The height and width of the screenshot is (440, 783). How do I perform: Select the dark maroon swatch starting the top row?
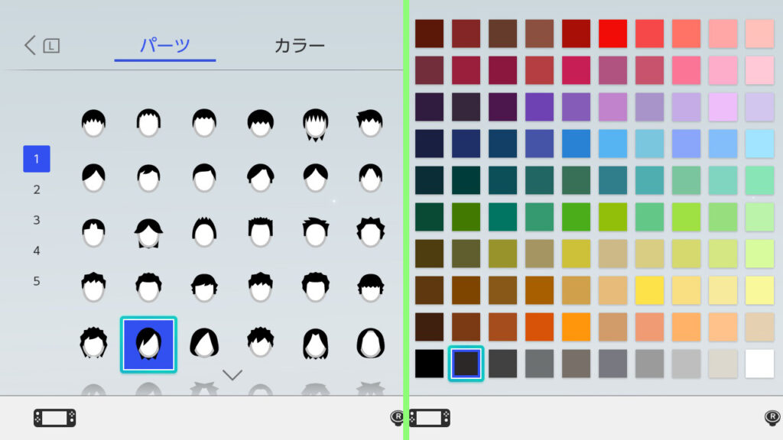tap(430, 34)
